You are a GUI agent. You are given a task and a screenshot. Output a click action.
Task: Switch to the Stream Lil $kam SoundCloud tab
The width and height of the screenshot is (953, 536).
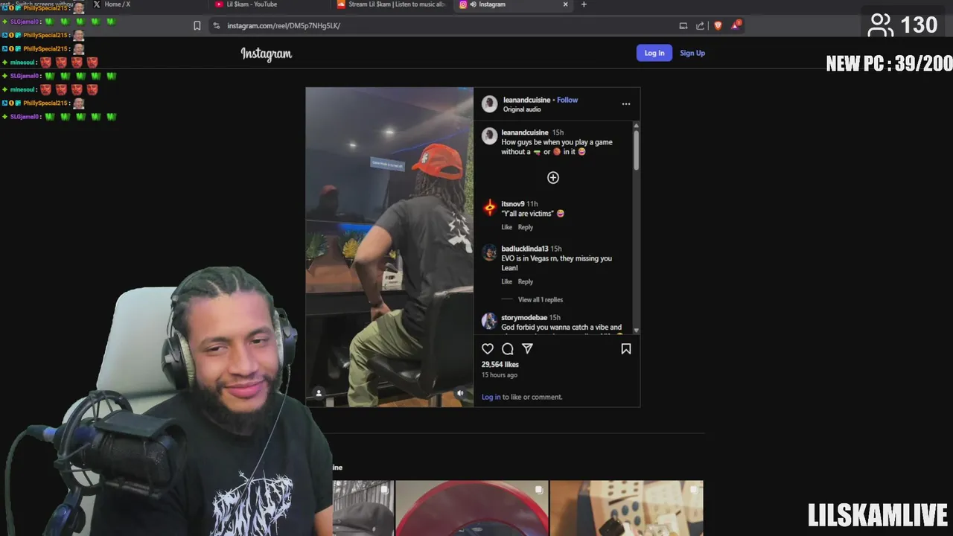point(392,4)
